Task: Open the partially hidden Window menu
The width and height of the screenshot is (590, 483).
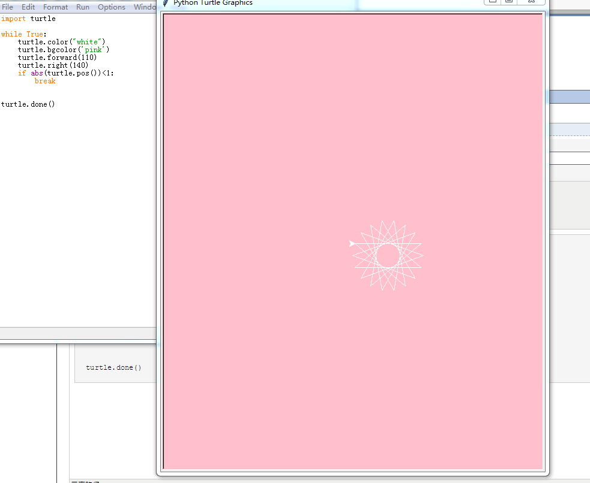Action: coord(144,7)
